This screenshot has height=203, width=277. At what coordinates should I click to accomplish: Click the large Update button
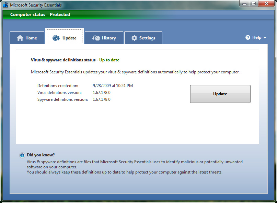coord(220,94)
